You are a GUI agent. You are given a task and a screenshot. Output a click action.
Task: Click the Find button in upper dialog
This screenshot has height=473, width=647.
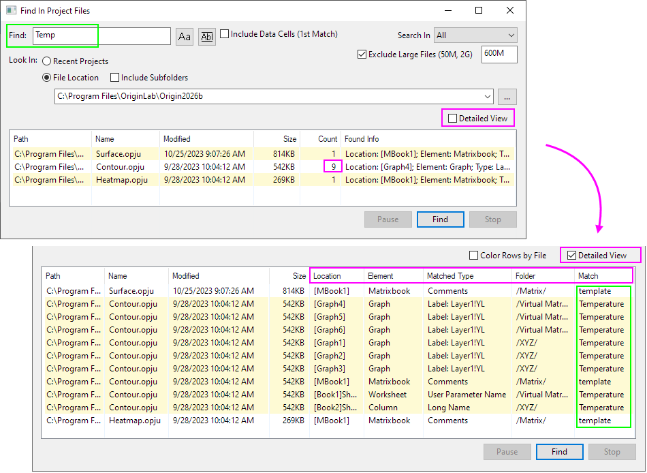440,219
